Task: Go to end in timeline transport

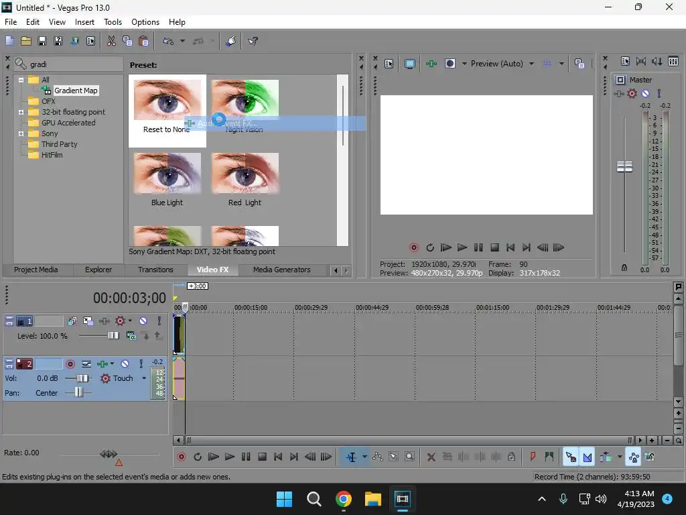Action: (294, 457)
